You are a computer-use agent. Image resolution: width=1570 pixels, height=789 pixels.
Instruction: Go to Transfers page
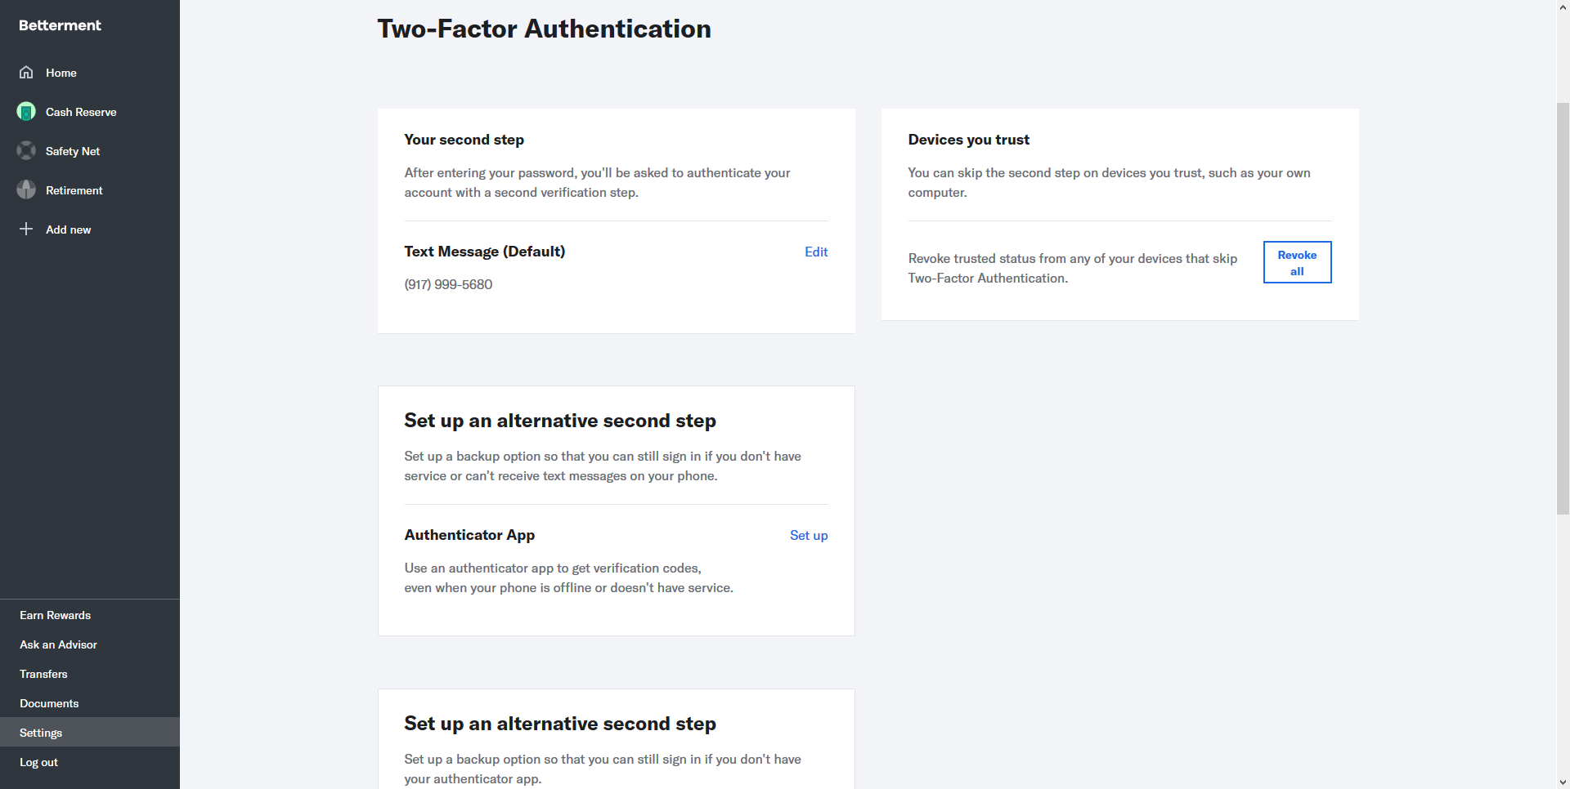43,674
